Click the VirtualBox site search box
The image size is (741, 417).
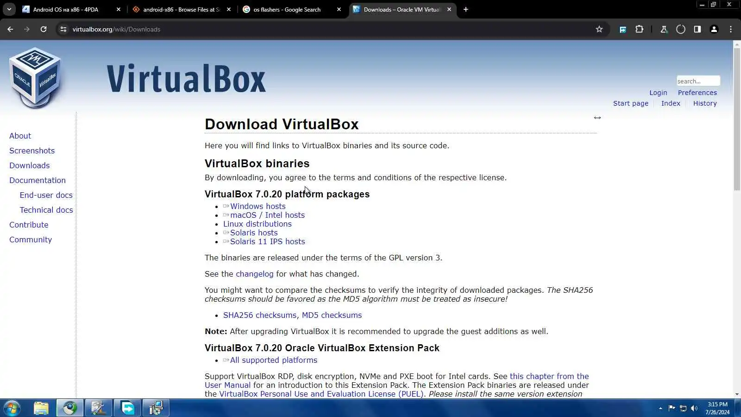[698, 81]
